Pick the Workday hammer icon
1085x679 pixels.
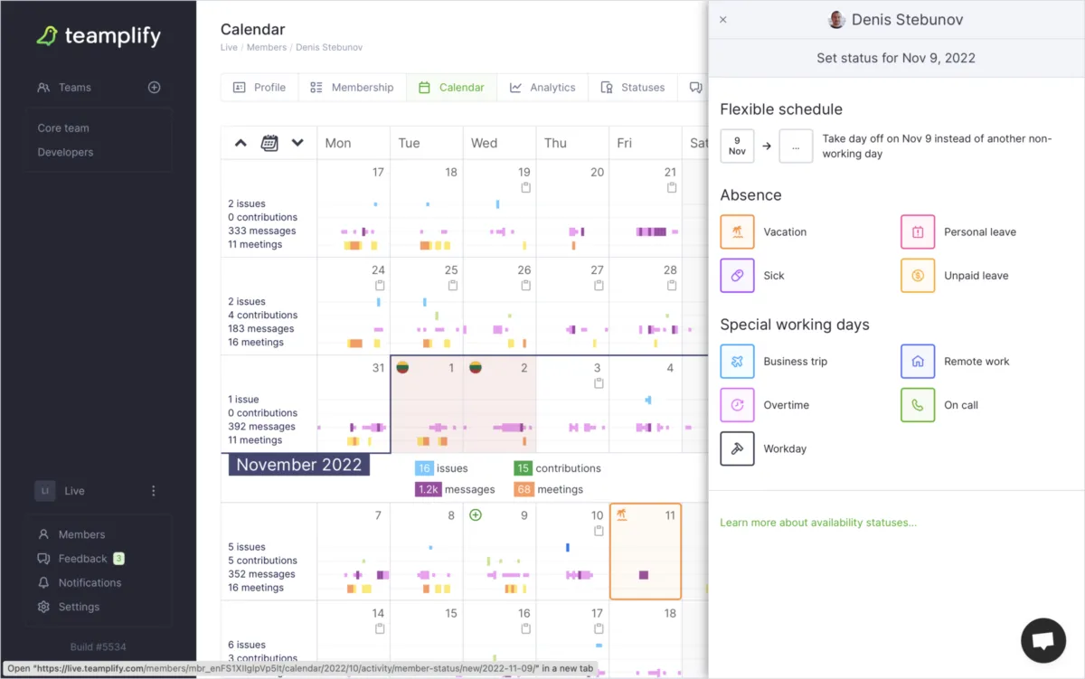(x=737, y=448)
